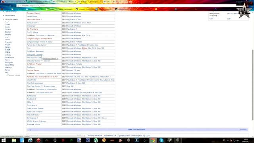Click the Prey game link

coord(29,48)
